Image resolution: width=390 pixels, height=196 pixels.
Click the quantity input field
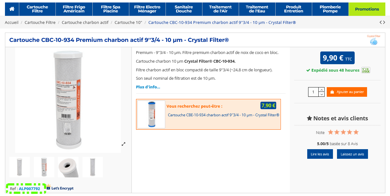(313, 92)
